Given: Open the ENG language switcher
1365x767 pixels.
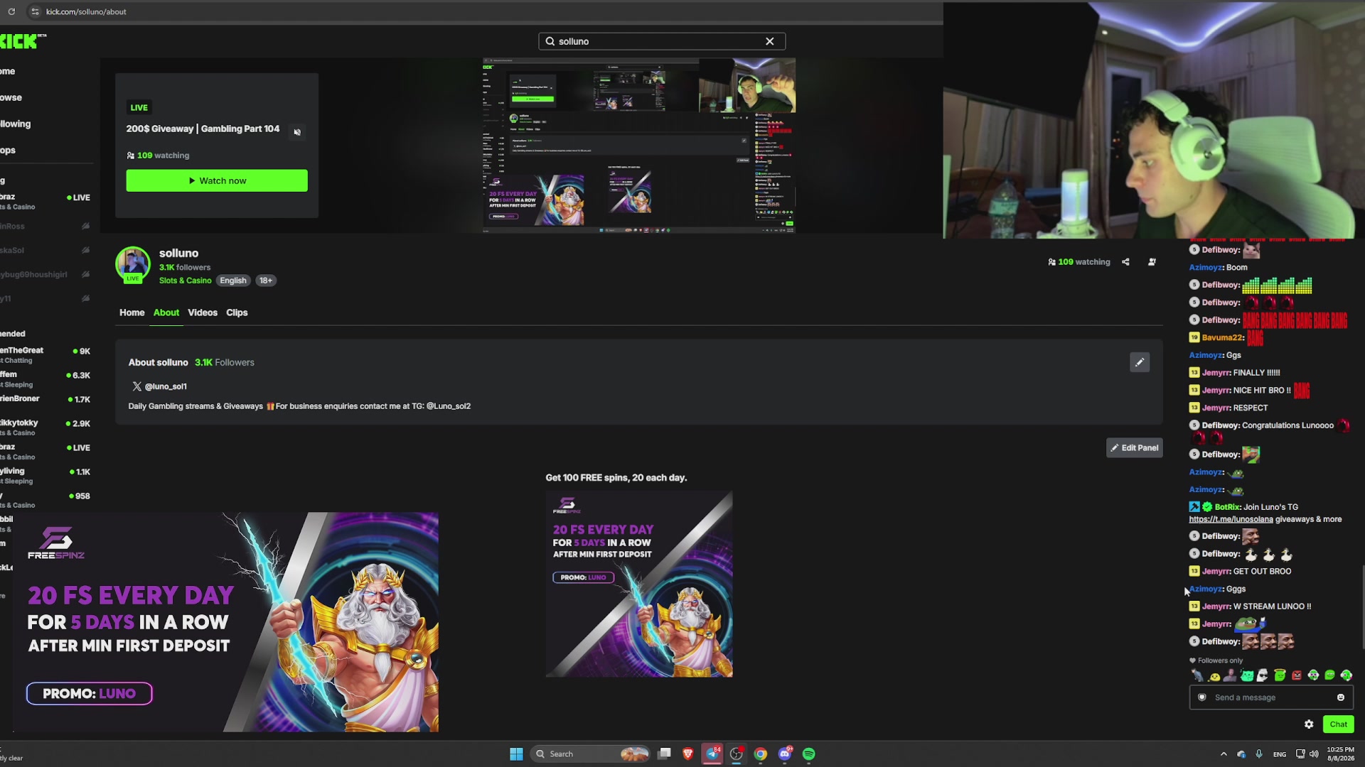Looking at the screenshot, I should coord(1280,754).
